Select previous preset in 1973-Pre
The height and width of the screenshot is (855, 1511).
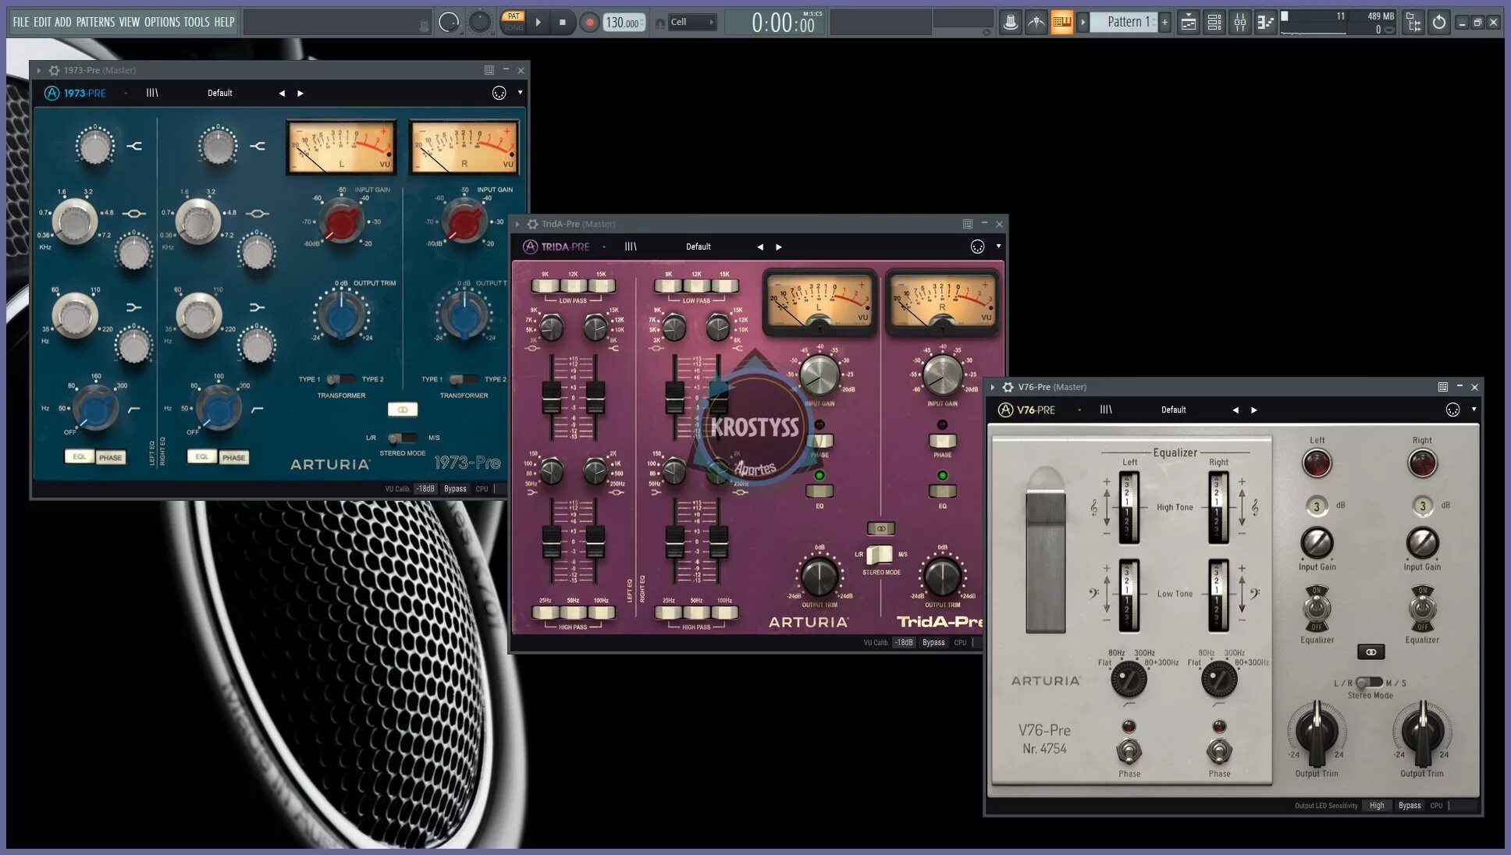click(x=282, y=93)
